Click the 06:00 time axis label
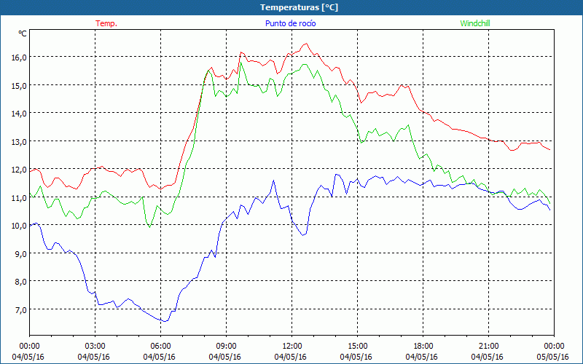Viewport: 583px width, 364px height. (x=160, y=347)
